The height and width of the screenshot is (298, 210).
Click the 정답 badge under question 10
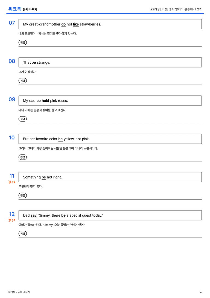tap(22, 157)
